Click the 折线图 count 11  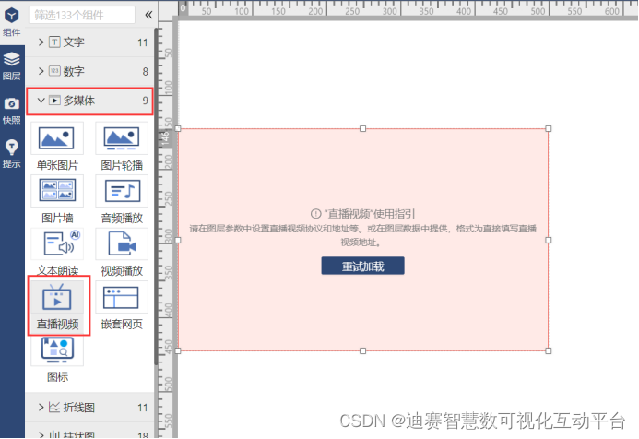point(142,408)
